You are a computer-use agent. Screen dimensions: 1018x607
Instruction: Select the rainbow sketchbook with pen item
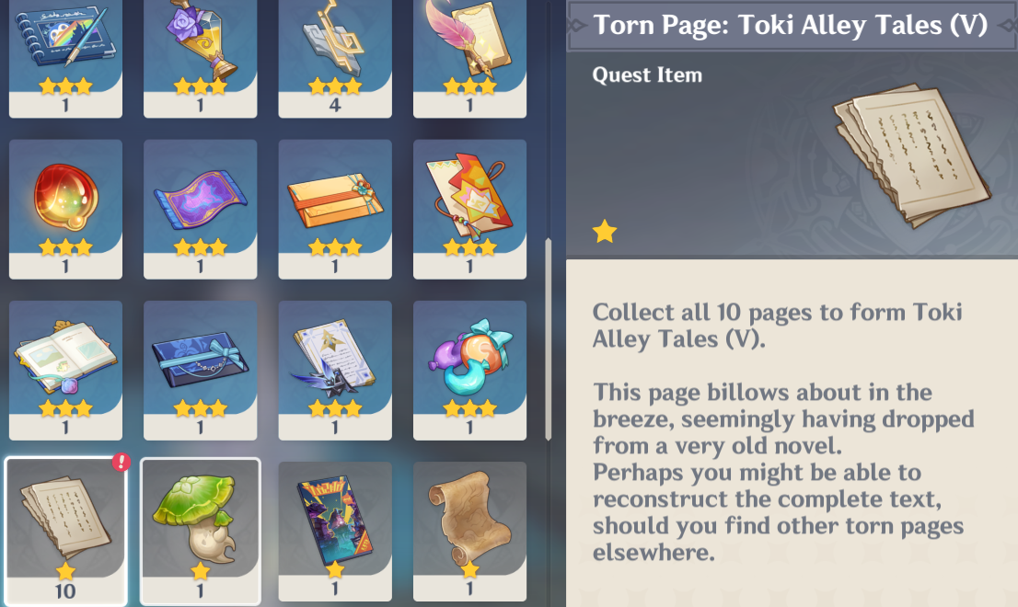coord(65,57)
